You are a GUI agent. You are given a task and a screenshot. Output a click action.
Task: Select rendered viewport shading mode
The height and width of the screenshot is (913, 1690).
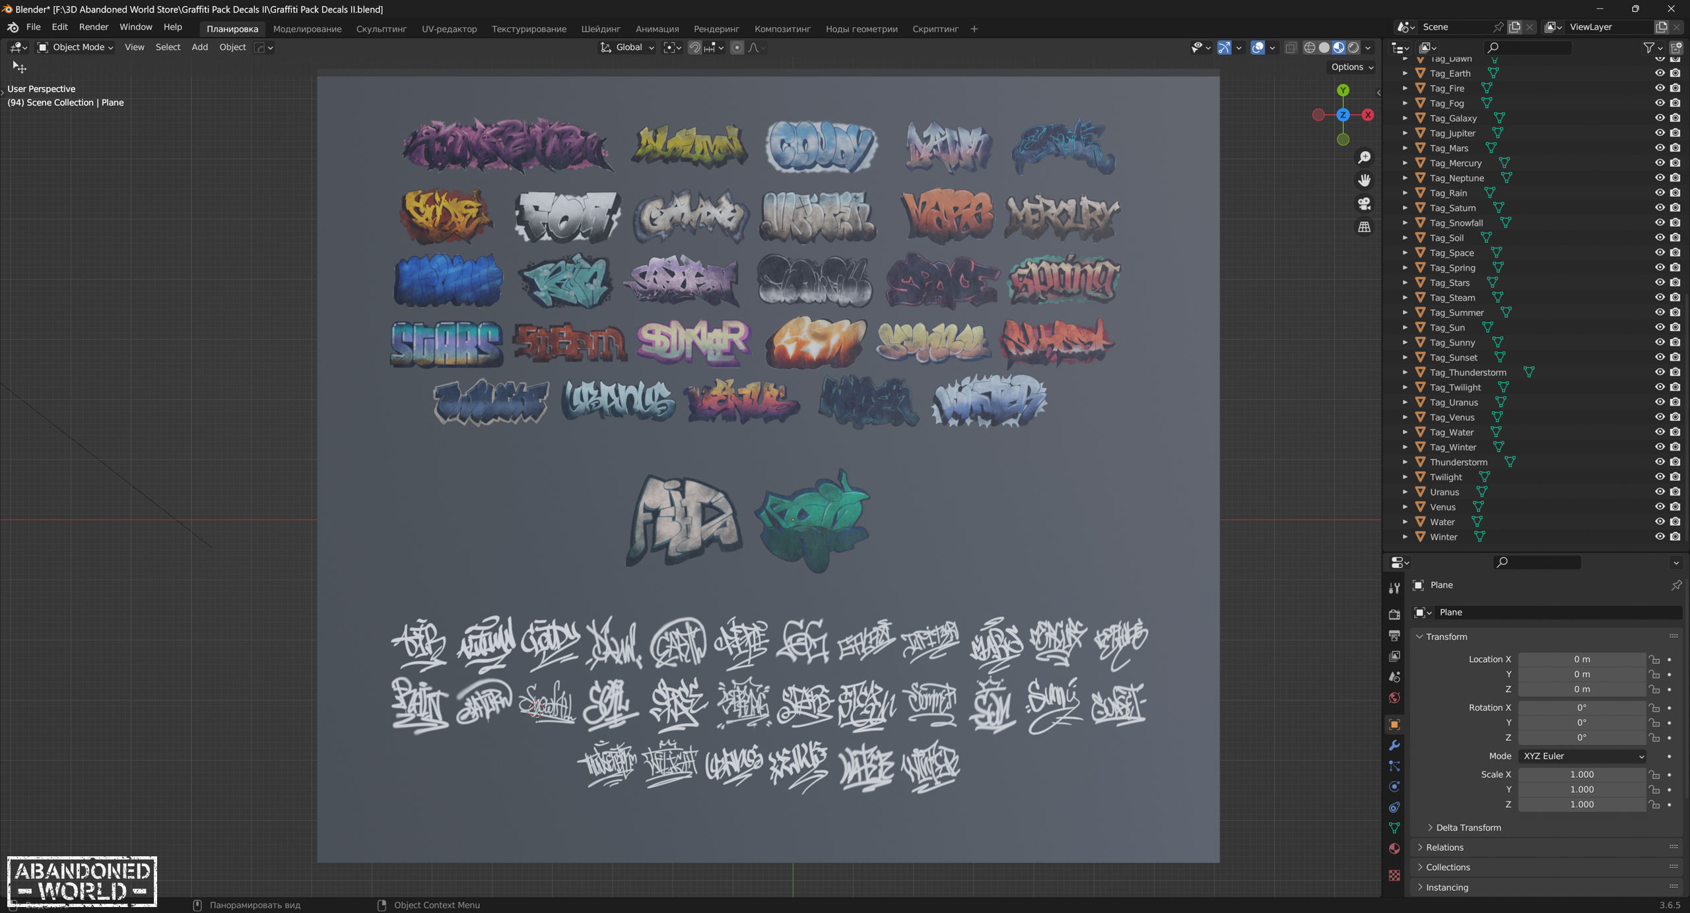[1353, 47]
